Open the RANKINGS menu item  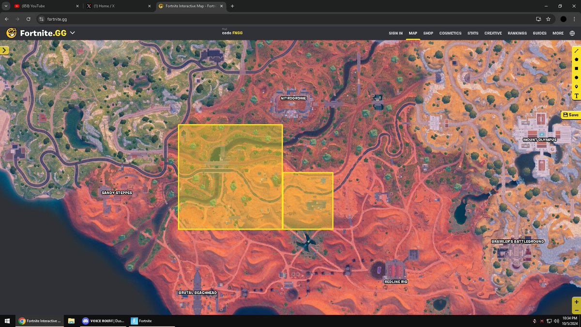coord(517,33)
